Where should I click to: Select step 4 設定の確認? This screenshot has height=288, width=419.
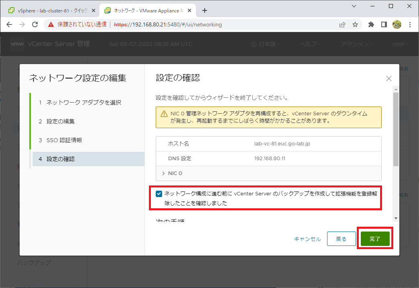click(88, 159)
